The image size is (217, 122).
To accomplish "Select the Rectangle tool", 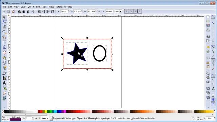I will [x=4, y=42].
